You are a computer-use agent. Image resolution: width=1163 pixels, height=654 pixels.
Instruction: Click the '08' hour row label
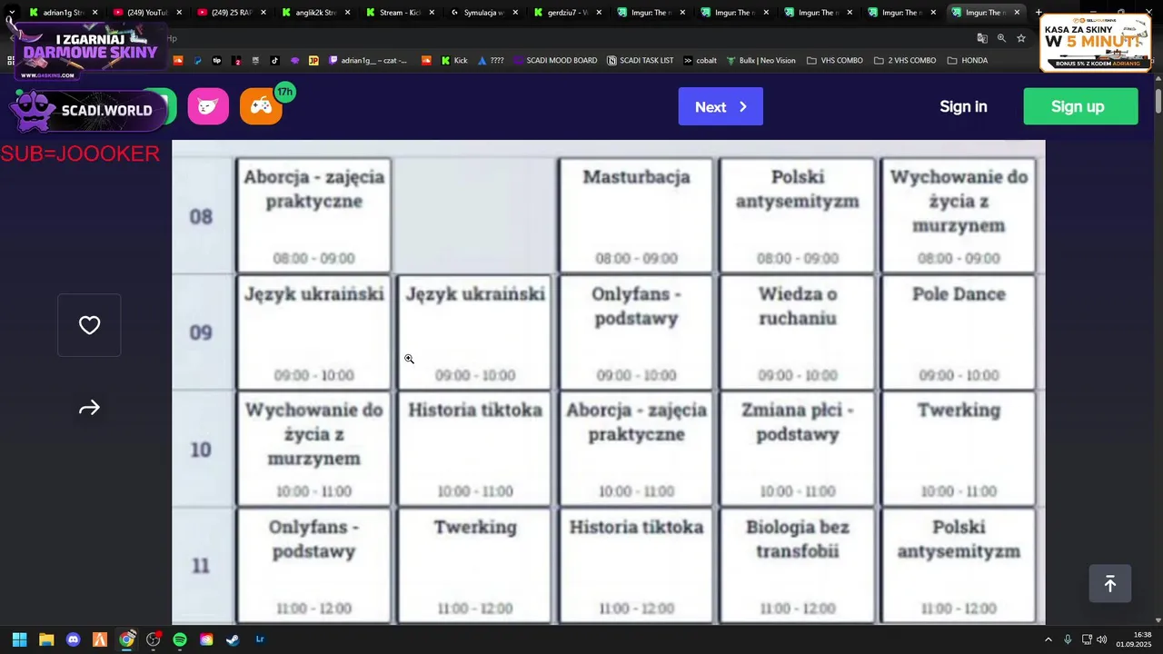[201, 216]
